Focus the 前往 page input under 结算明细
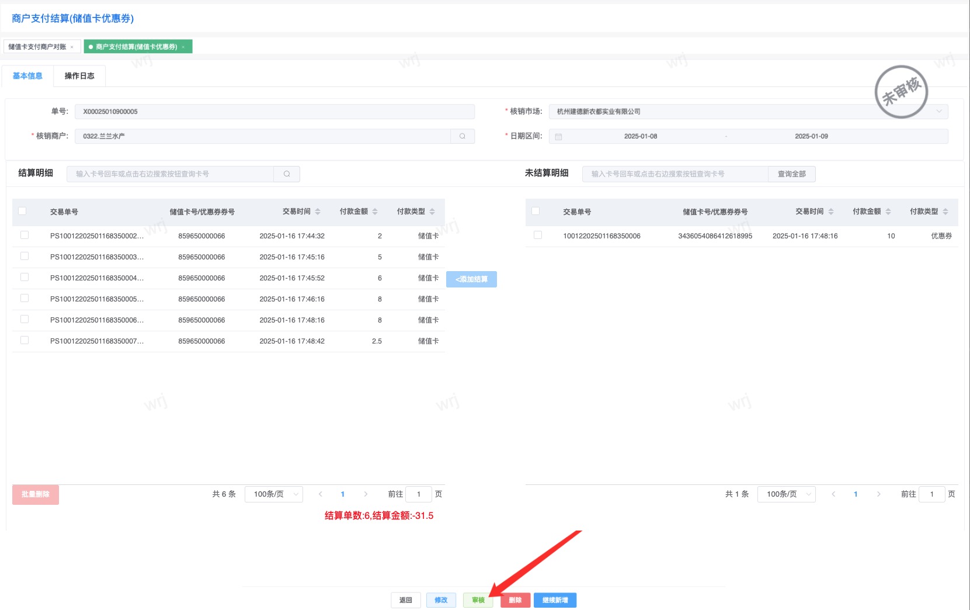 tap(419, 494)
